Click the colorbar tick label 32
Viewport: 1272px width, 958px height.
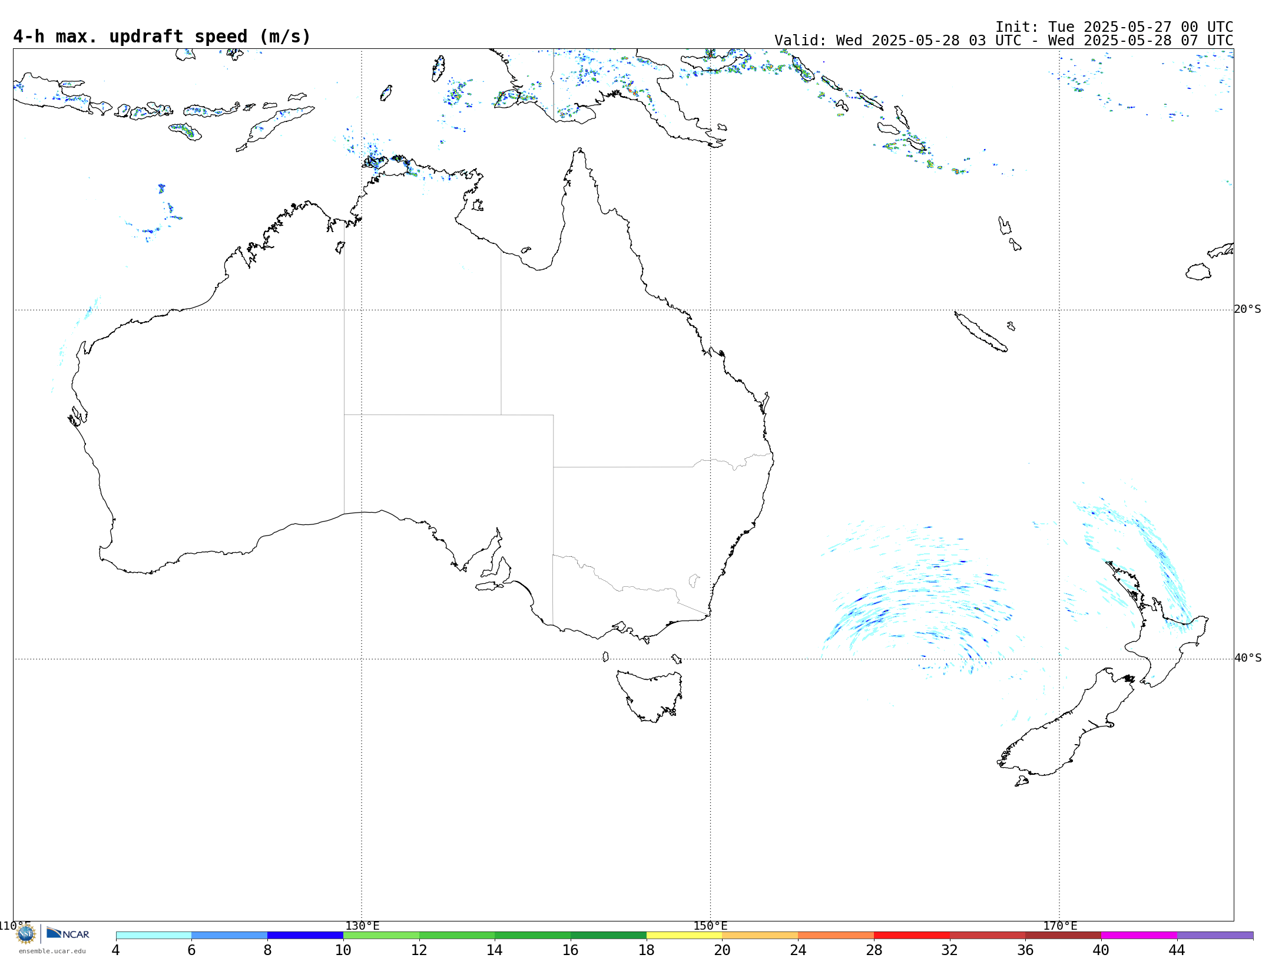coord(949,950)
